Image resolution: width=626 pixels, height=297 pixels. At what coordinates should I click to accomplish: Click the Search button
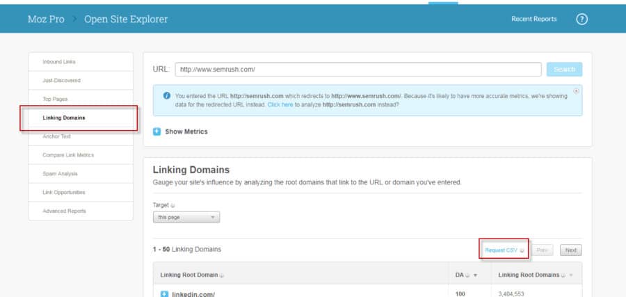(x=565, y=69)
